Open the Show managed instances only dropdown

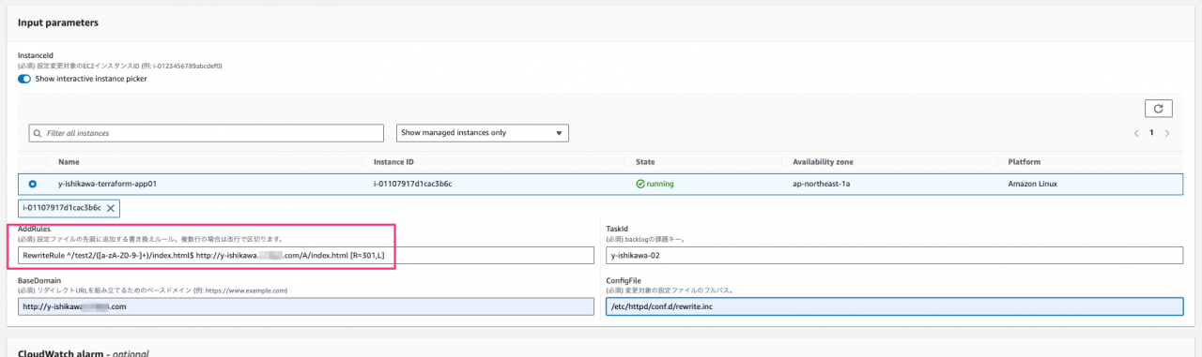[x=482, y=133]
